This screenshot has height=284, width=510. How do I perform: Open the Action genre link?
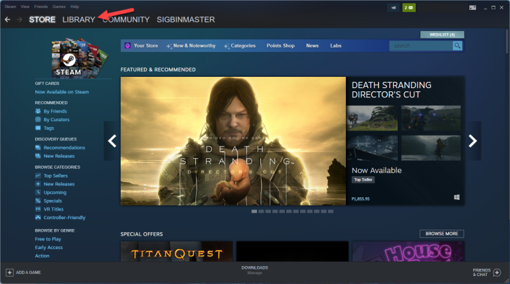[x=42, y=256]
